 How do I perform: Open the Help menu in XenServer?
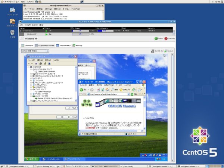pos(41,25)
